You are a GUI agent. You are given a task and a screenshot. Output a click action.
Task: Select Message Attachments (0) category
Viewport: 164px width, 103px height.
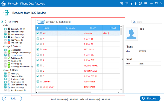tap(21, 52)
